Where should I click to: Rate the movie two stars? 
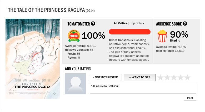(x=167, y=78)
